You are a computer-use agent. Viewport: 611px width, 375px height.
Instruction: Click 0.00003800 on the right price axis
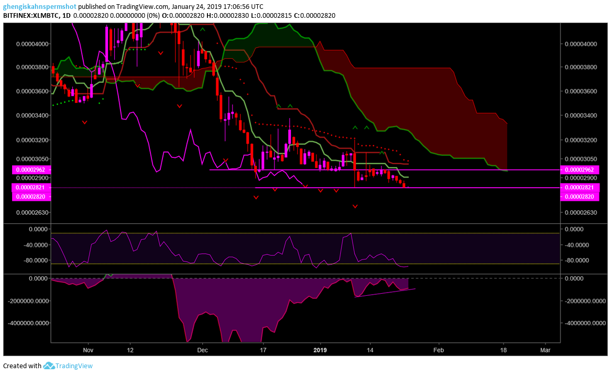[581, 67]
